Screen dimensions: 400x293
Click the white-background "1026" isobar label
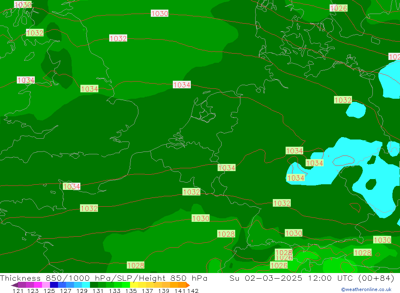[338, 8]
